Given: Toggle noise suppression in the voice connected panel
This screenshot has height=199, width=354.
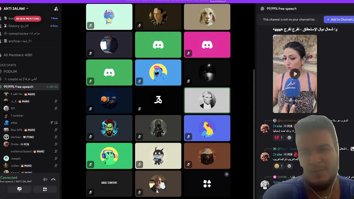Looking at the screenshot, I should point(45,179).
